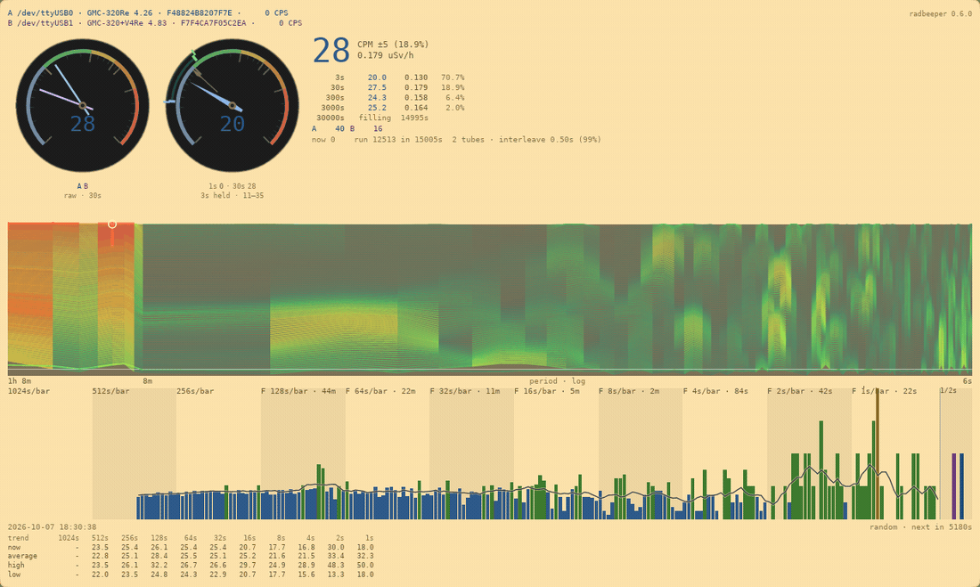Select serial number F48824B8207F7E

pos(200,13)
